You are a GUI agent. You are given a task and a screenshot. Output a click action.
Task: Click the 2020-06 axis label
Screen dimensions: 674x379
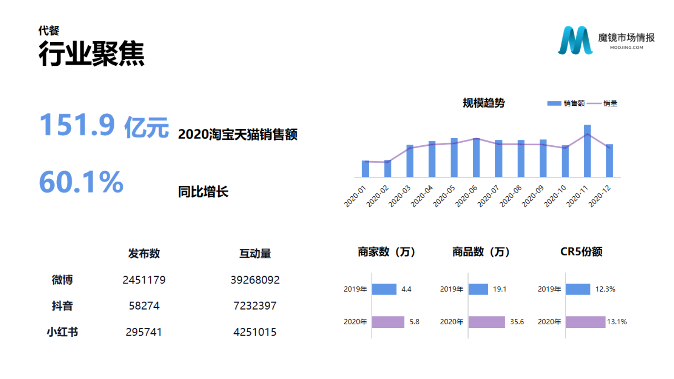(x=467, y=196)
